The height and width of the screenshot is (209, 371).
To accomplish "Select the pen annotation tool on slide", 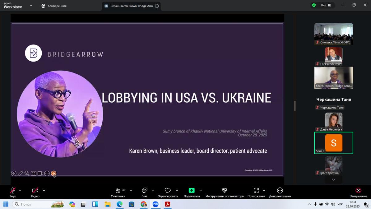I will (20, 173).
